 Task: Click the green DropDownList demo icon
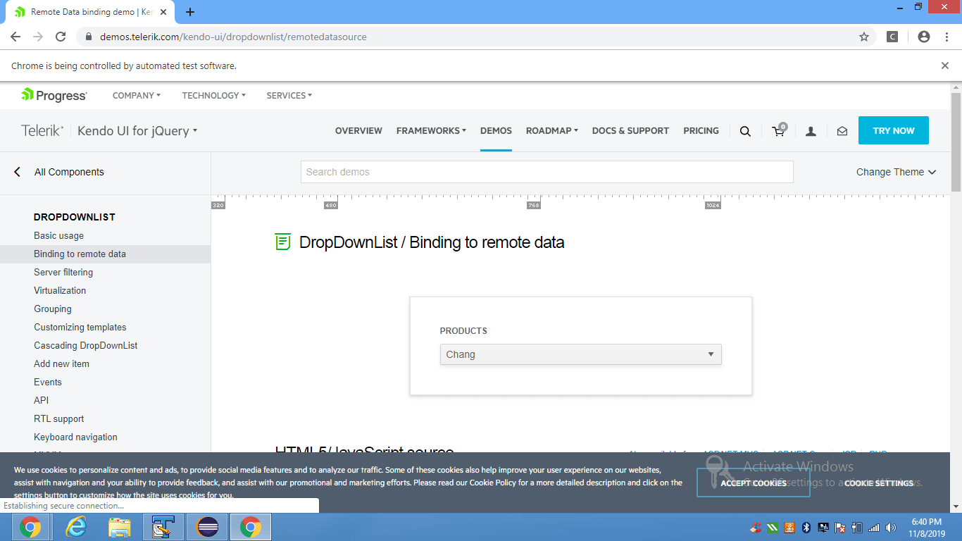click(x=283, y=242)
